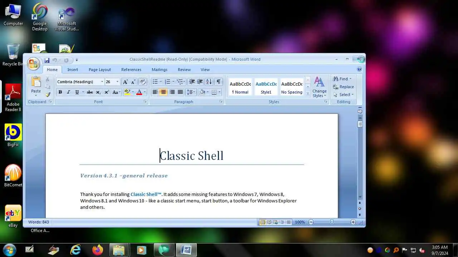Switch to the Review tab

[x=184, y=70]
